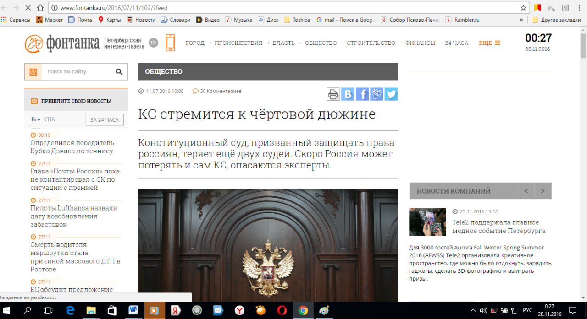Click ПРИШЛИТЕ СВОЮ НОВОСТЬ
Image resolution: width=587 pixels, height=319 pixels.
coord(76,101)
